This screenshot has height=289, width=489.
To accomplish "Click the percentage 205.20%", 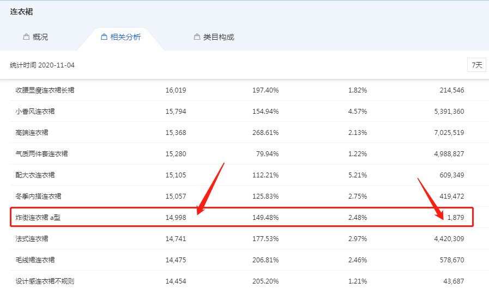I will (265, 281).
